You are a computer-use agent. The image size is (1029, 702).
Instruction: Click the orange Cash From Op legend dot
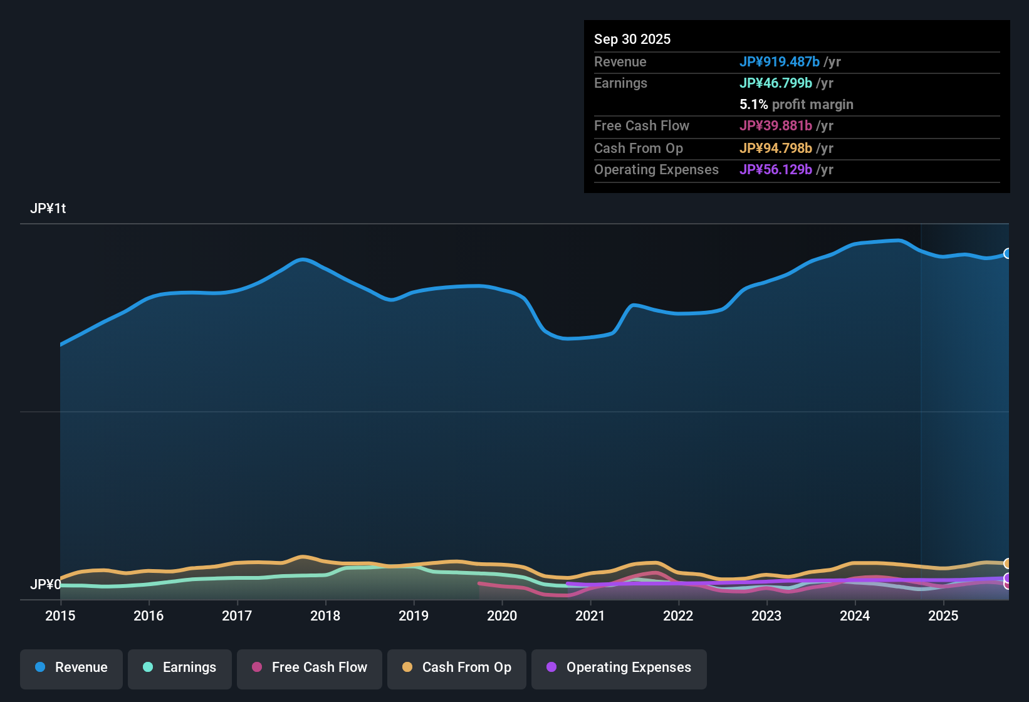click(x=407, y=668)
